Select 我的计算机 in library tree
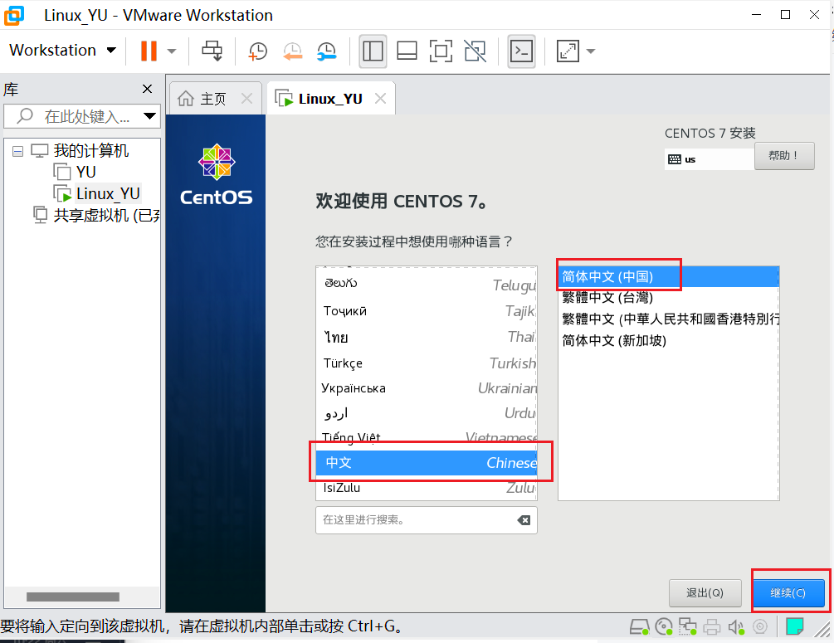 click(91, 151)
